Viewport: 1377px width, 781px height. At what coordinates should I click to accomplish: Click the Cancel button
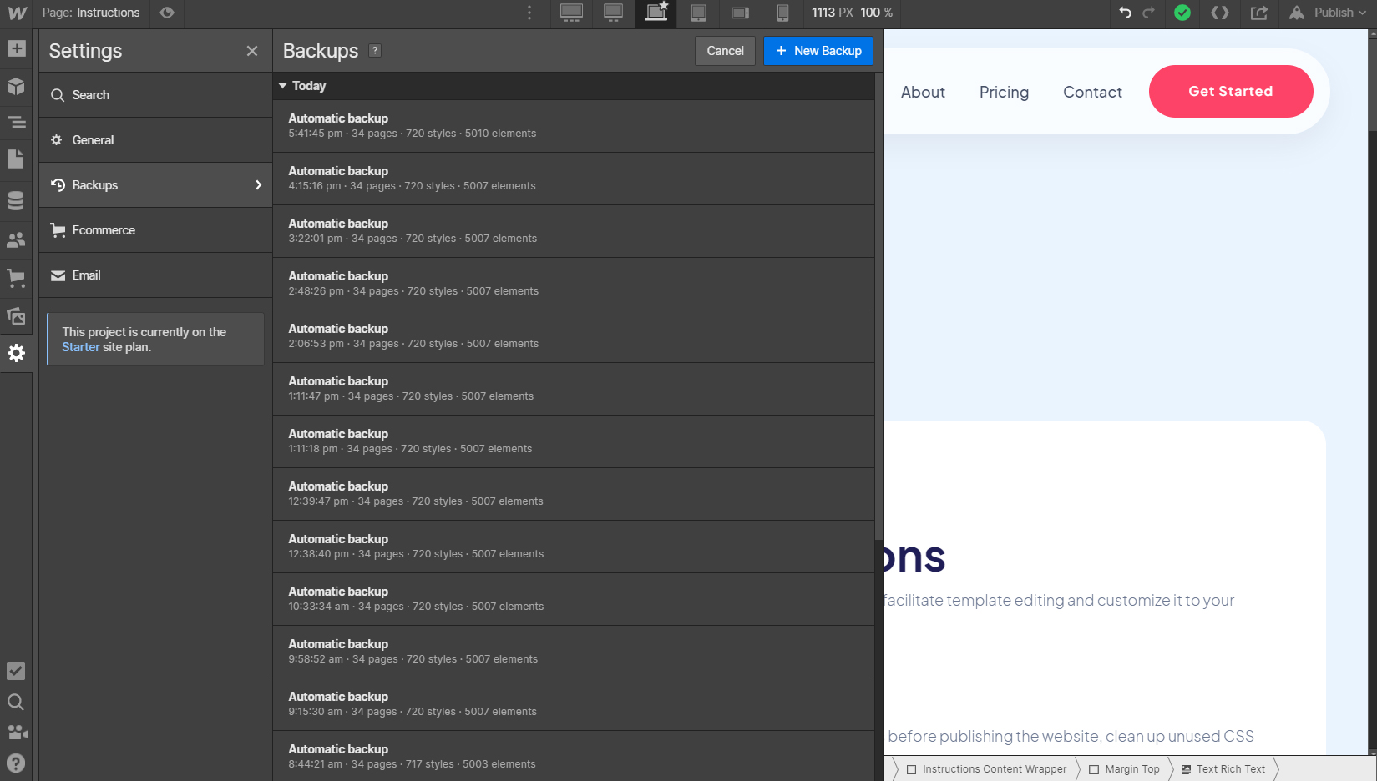pos(725,51)
